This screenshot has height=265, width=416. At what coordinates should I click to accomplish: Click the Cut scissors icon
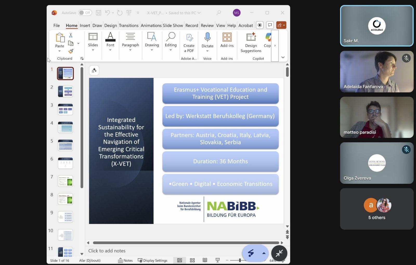pyautogui.click(x=71, y=35)
